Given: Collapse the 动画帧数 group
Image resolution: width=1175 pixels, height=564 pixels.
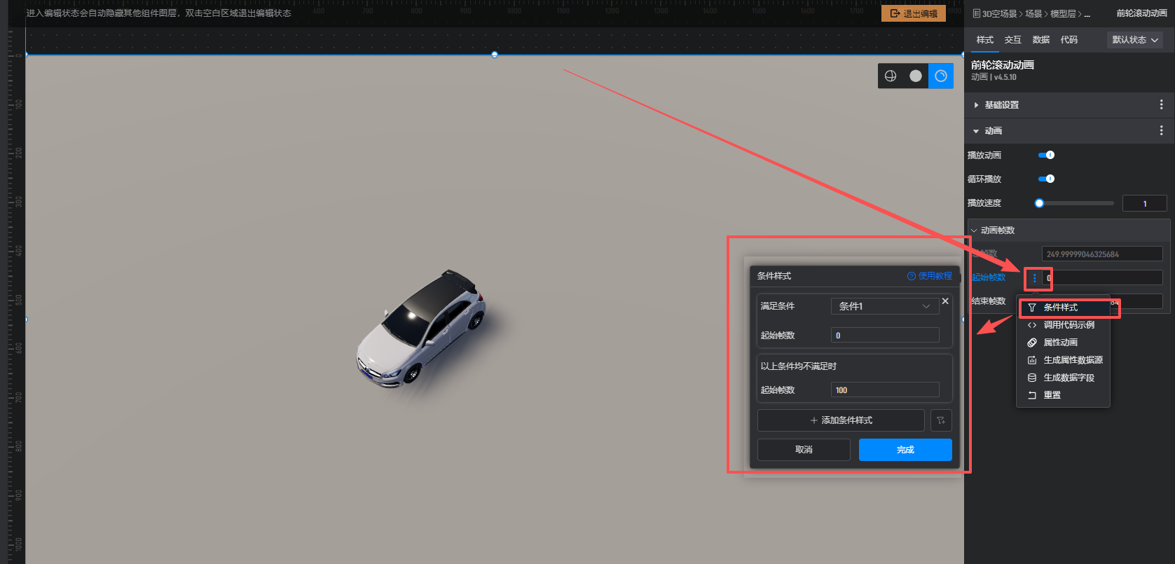Looking at the screenshot, I should coord(974,231).
